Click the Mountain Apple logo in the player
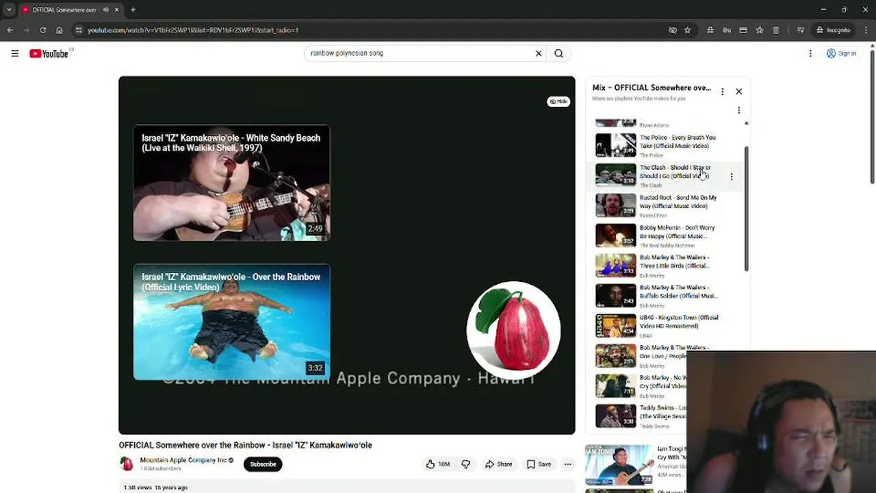Image resolution: width=876 pixels, height=493 pixels. [x=513, y=329]
